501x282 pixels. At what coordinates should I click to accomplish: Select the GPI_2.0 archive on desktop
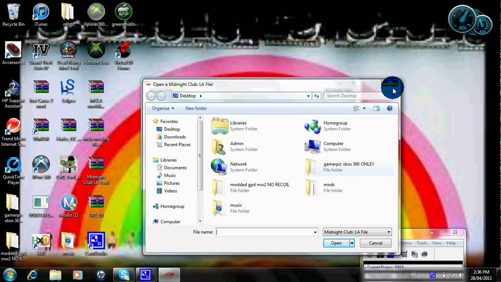[96, 206]
